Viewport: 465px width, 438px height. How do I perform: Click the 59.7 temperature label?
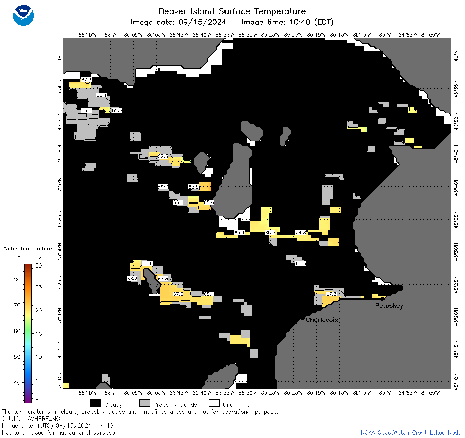click(x=163, y=187)
